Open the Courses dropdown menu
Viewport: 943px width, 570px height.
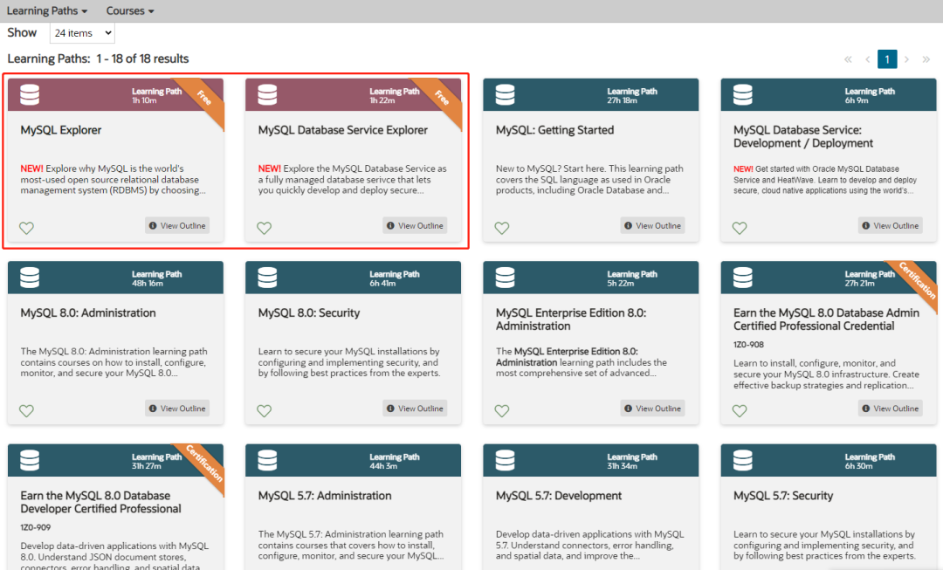tap(130, 10)
